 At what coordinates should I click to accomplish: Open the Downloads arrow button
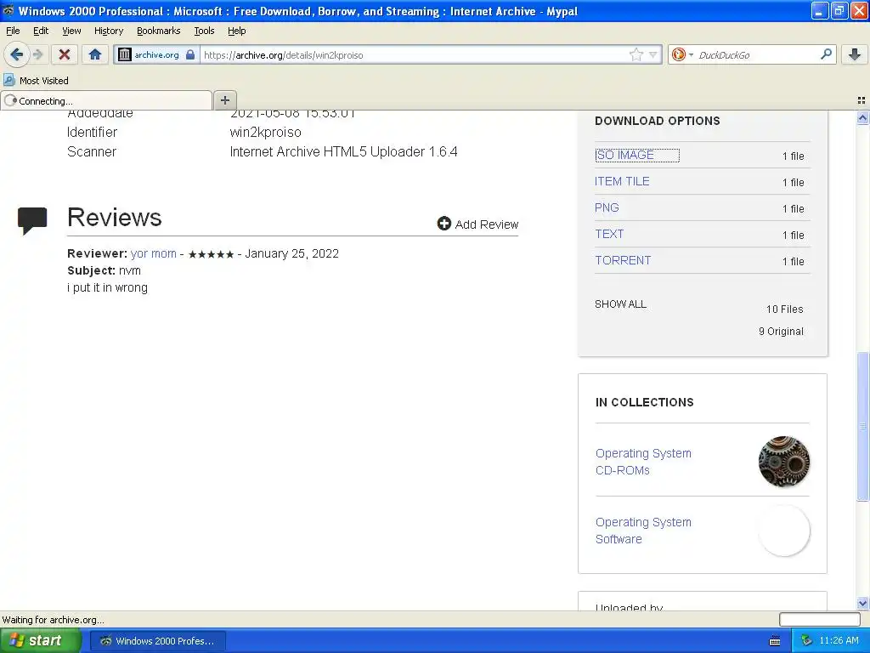point(855,54)
